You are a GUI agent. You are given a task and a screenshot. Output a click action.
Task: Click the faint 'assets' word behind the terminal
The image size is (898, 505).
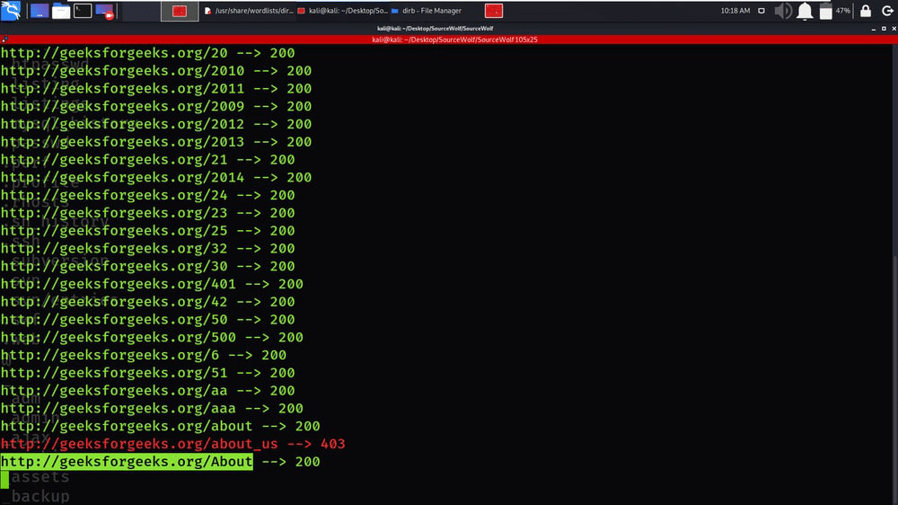coord(40,477)
